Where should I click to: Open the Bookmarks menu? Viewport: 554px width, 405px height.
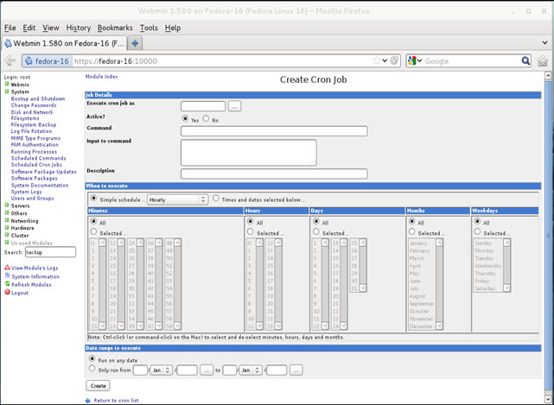coord(115,28)
